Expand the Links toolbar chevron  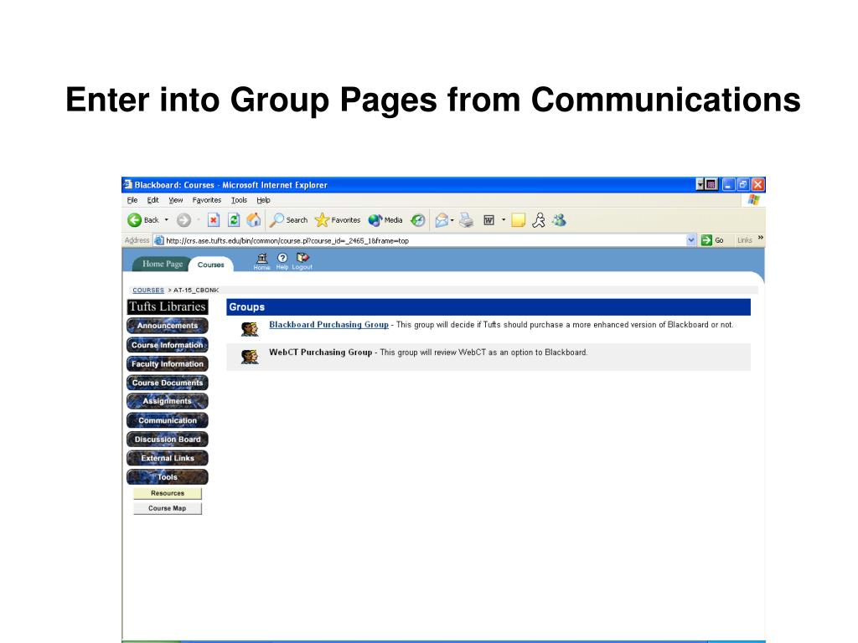coord(761,238)
